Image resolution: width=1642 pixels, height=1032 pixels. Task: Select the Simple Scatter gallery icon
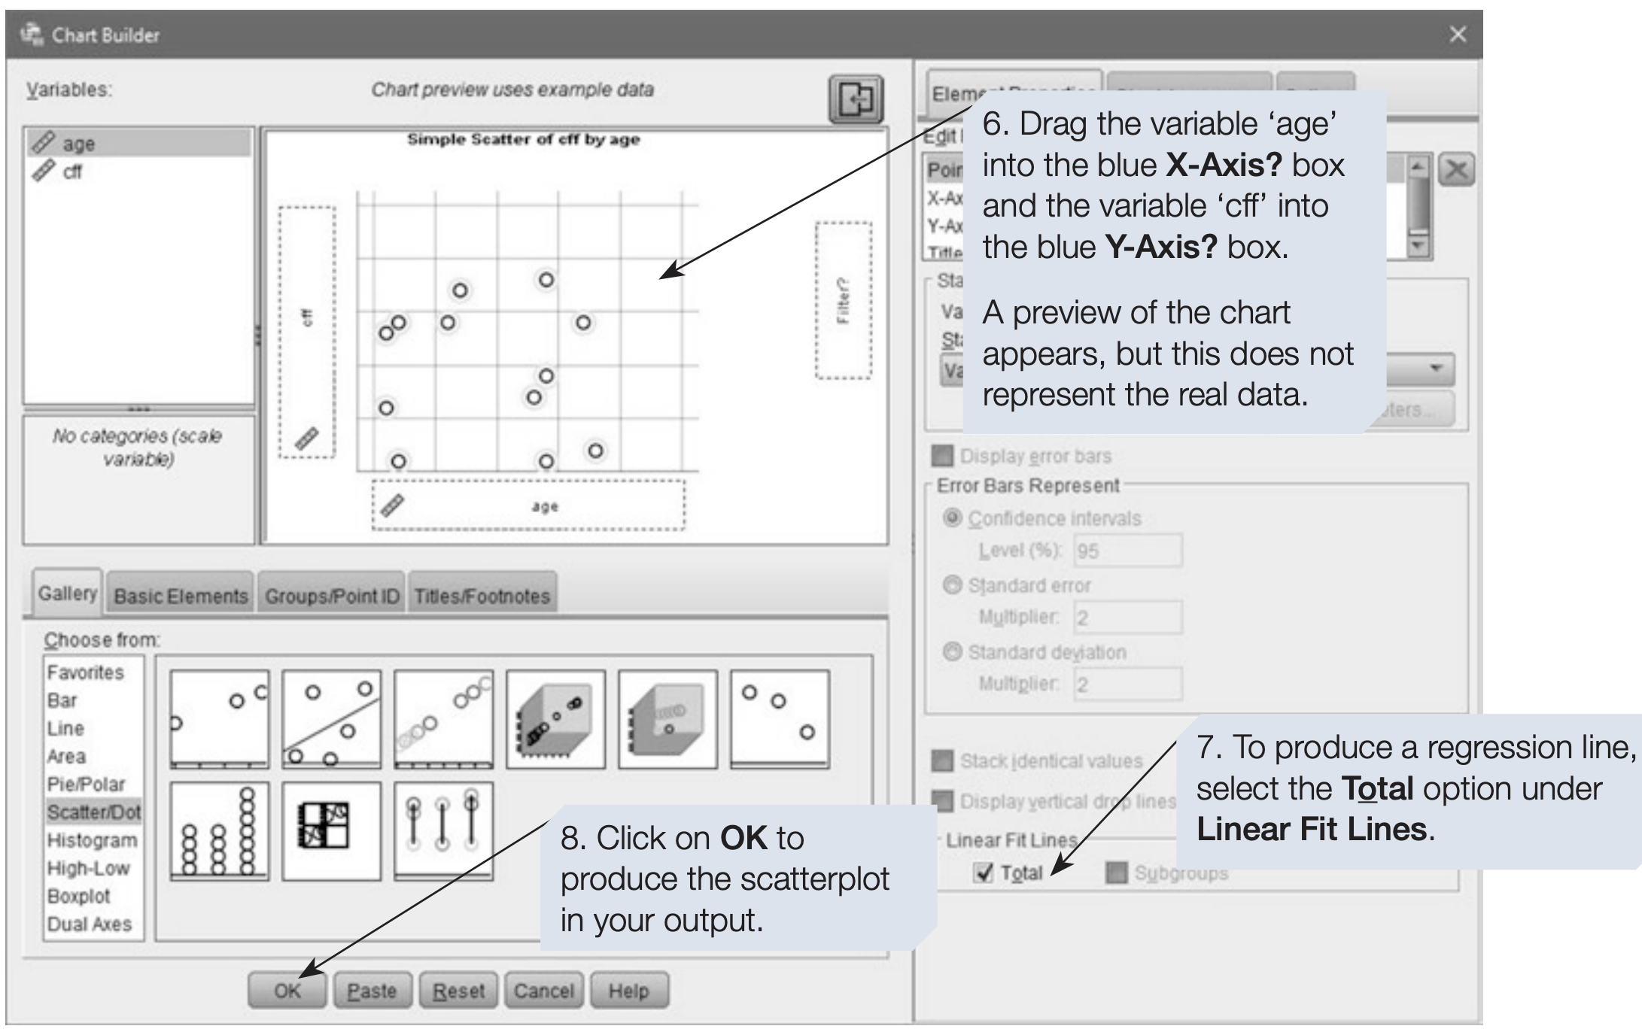click(x=219, y=719)
